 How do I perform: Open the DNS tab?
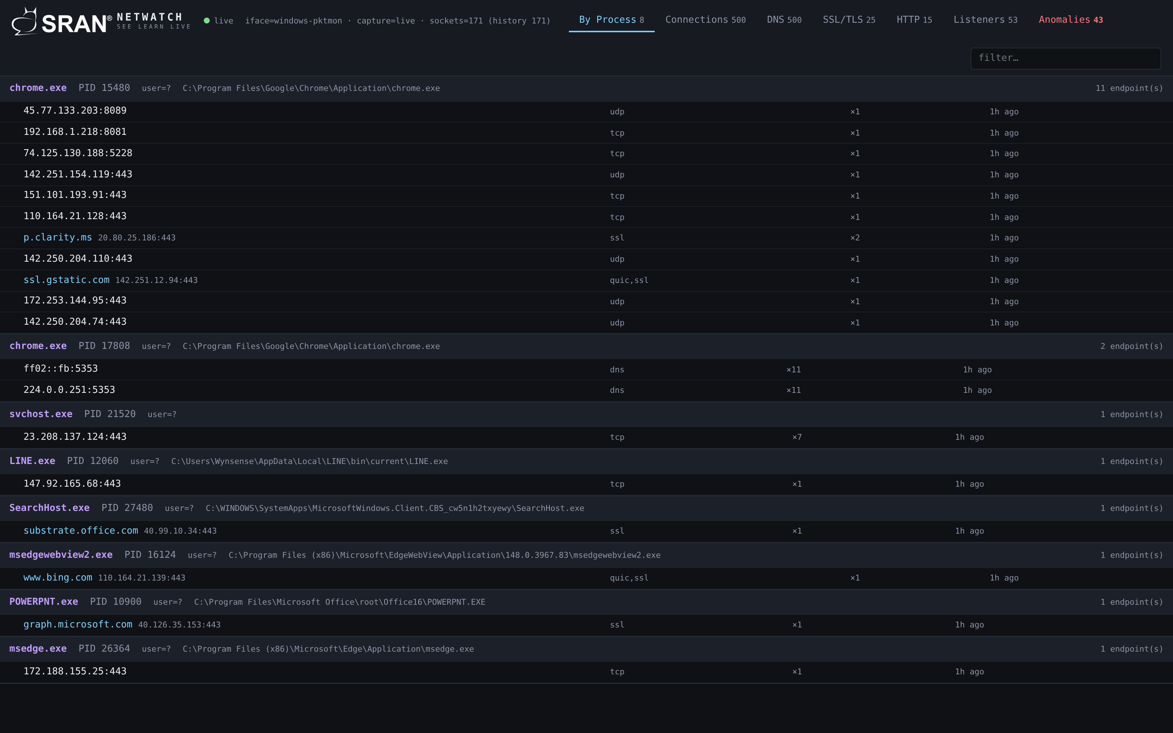click(784, 20)
